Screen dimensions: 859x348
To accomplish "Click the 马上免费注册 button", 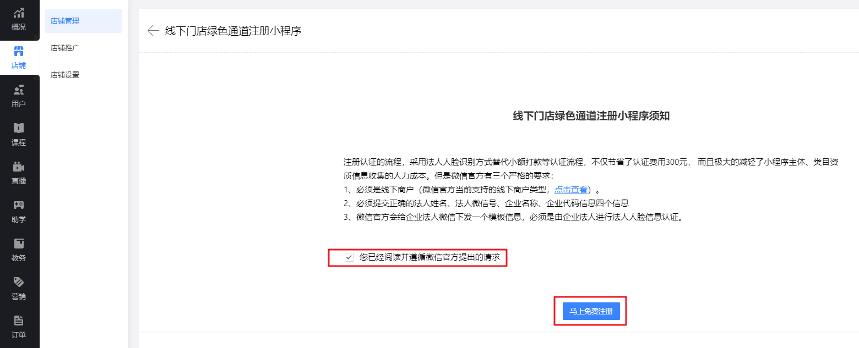I will [x=591, y=311].
